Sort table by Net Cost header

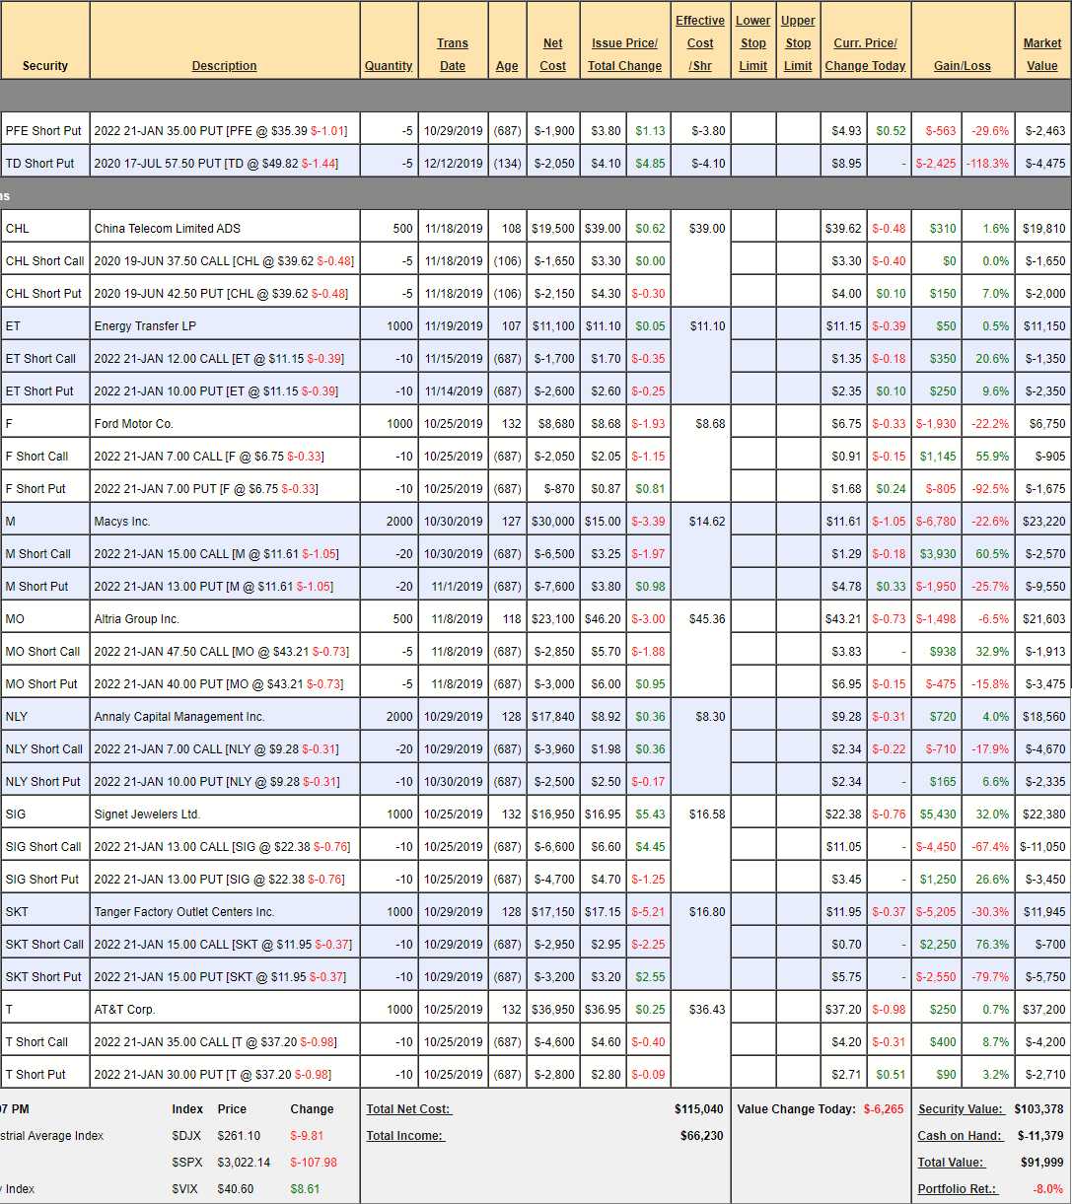tap(553, 54)
